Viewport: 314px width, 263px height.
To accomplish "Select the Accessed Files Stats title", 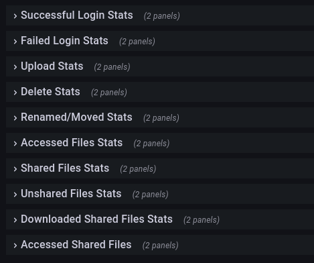I will (72, 143).
